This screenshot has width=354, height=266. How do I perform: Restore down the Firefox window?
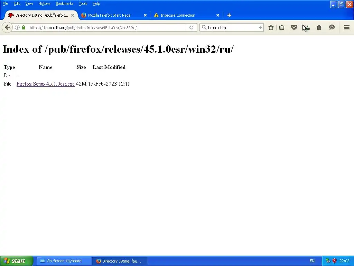[x=342, y=4]
